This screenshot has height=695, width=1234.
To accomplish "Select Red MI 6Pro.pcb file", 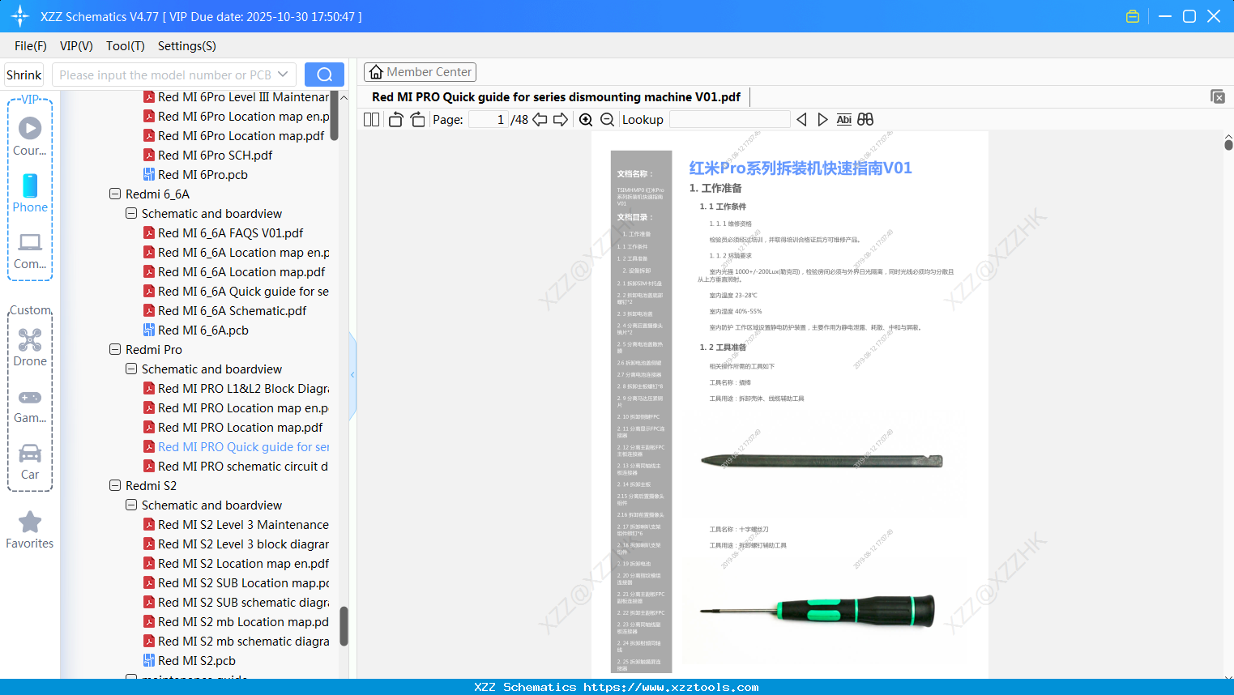I will click(203, 175).
